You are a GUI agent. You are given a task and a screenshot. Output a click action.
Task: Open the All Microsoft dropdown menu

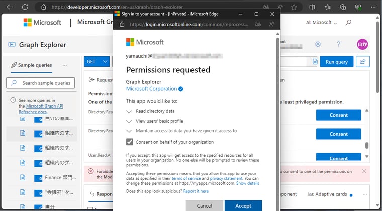click(321, 23)
